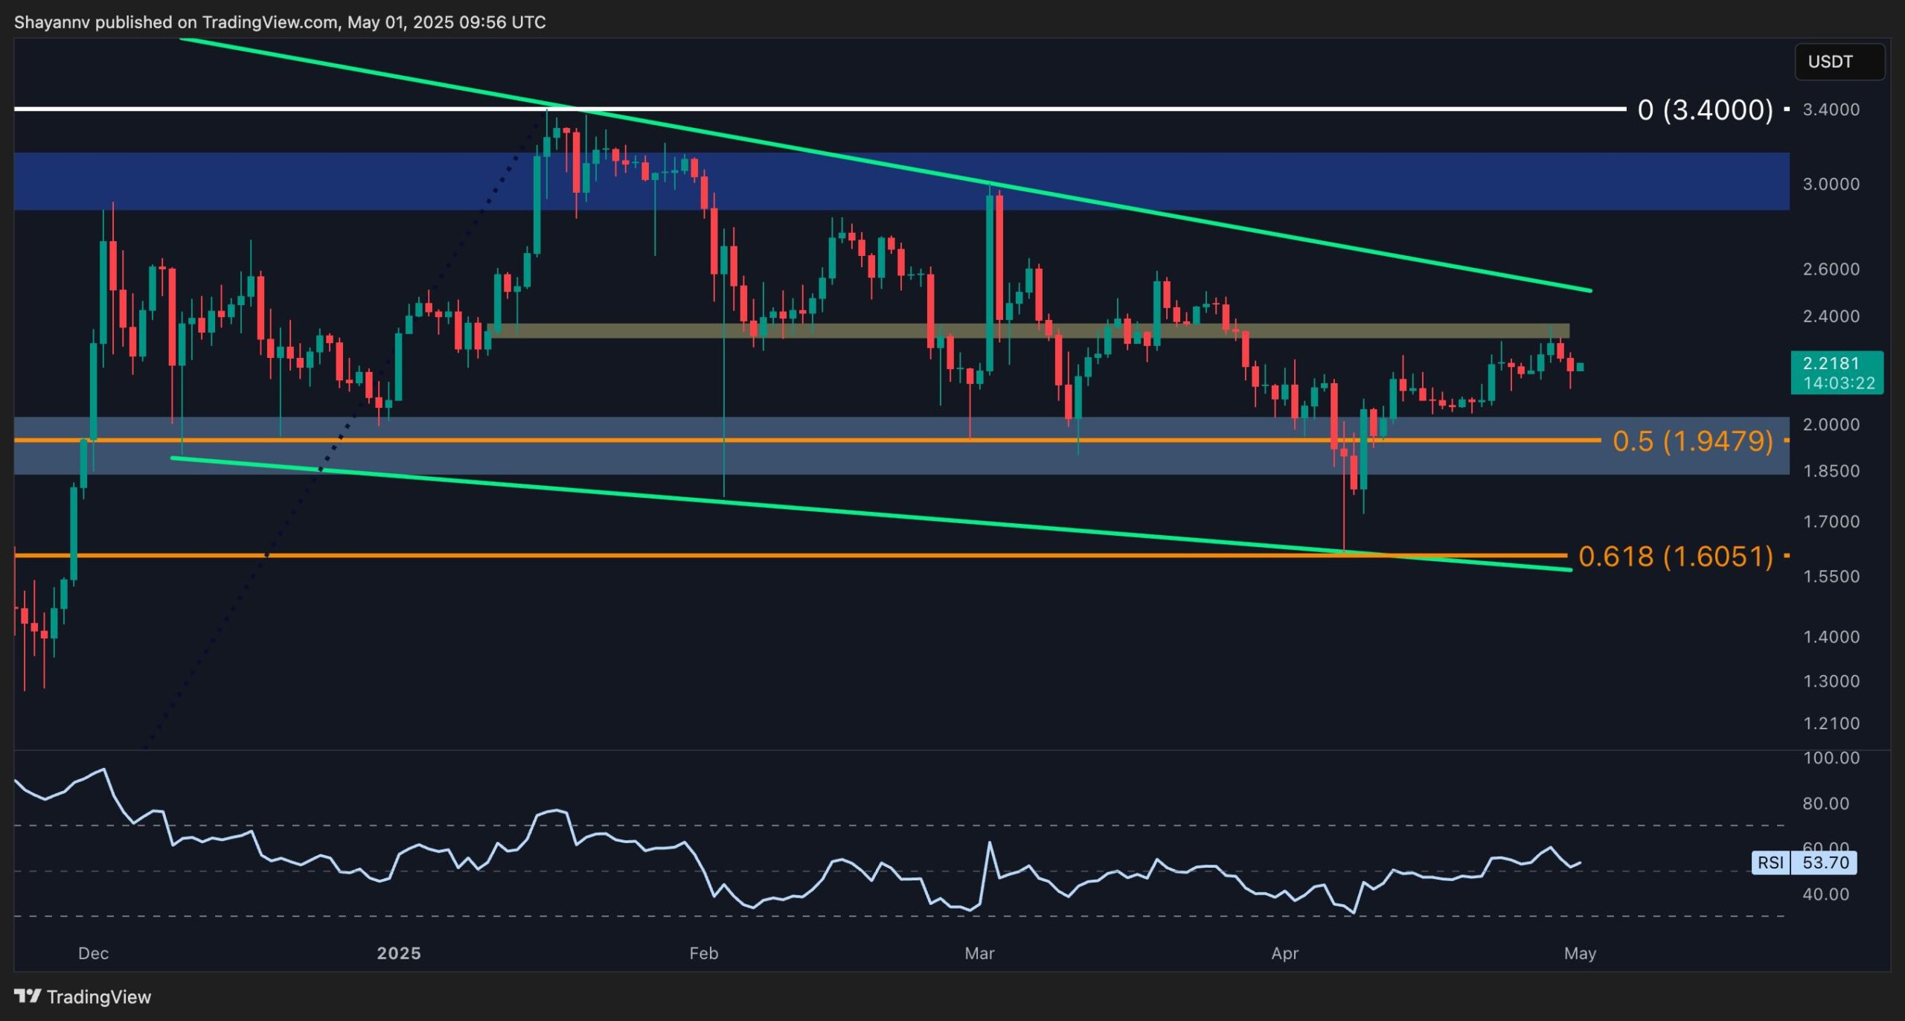The width and height of the screenshot is (1905, 1021).
Task: Click the 3.0000 price scale label
Action: coord(1831,184)
